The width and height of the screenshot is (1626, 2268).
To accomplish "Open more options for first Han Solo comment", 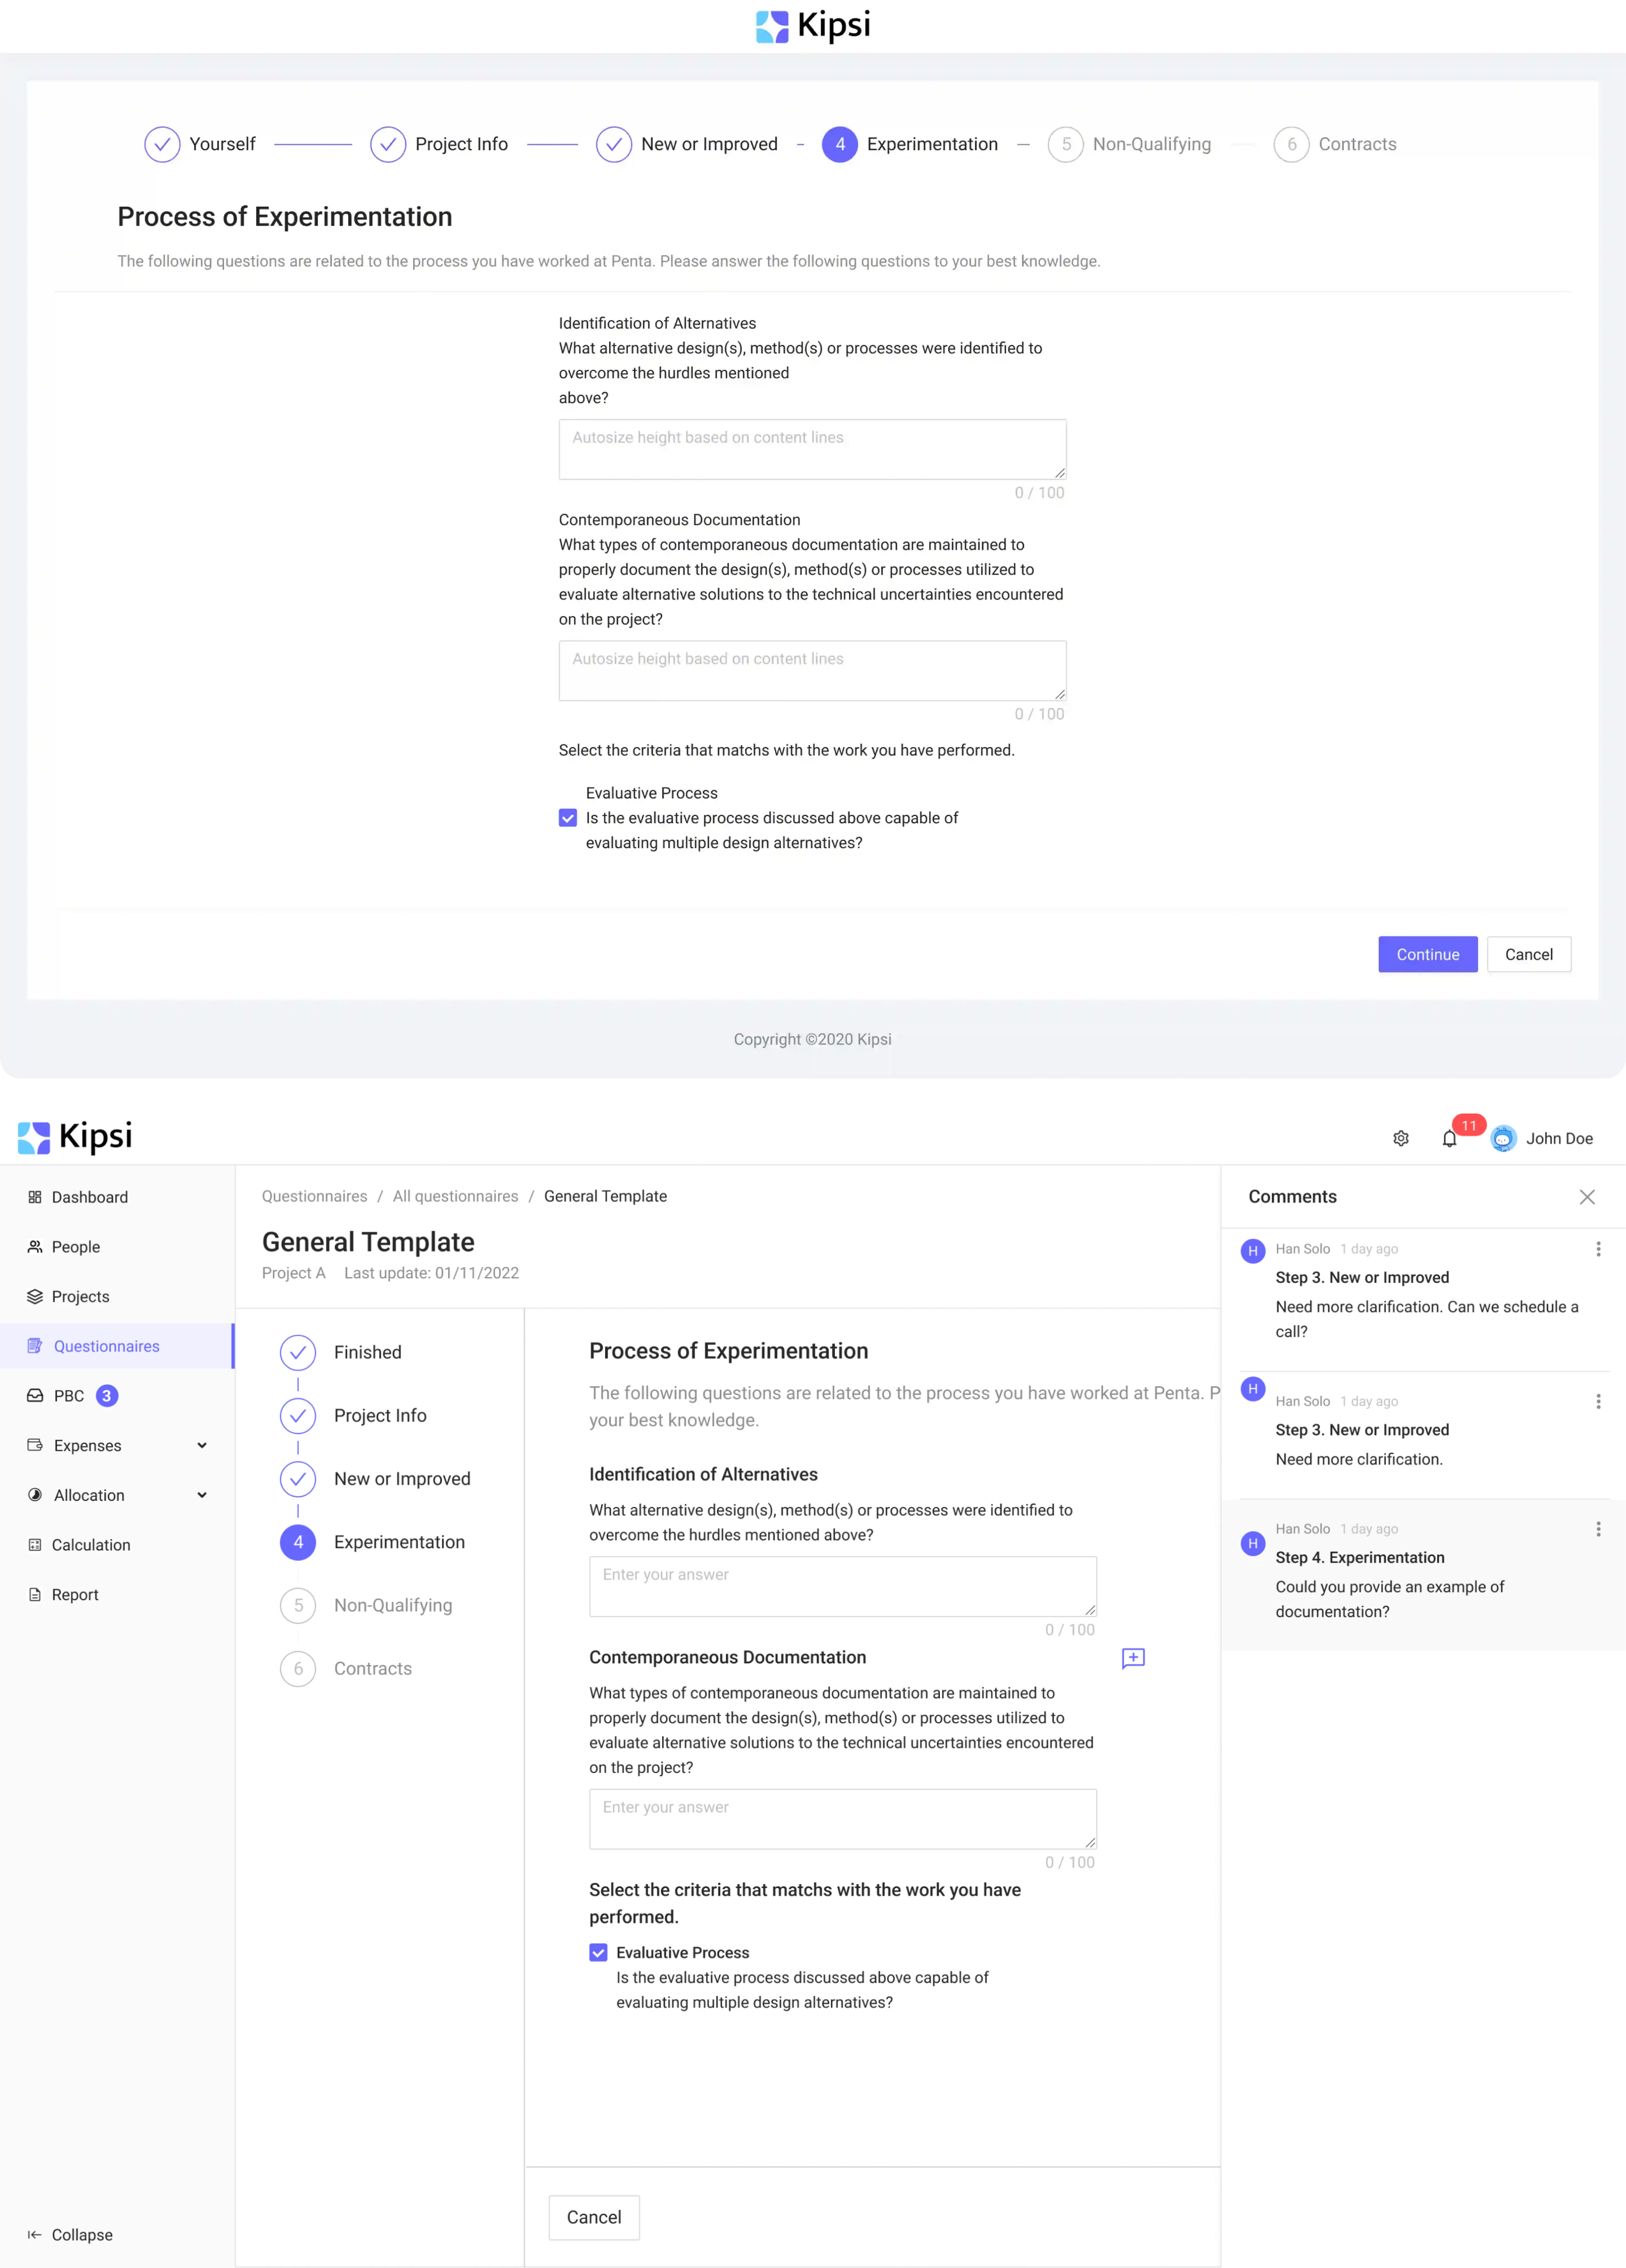I will [1598, 1249].
